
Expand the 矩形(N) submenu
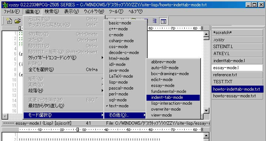coord(64,79)
